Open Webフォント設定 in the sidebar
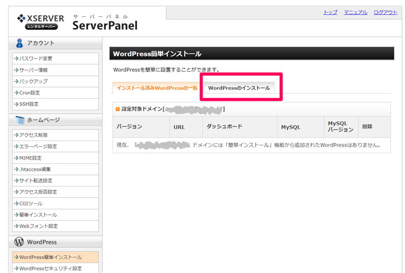This screenshot has width=405, height=273. pos(55,226)
